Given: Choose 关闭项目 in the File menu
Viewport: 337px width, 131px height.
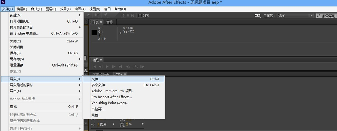Looking at the screenshot, I should point(42,47).
